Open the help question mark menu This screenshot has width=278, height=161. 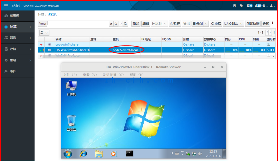click(x=265, y=6)
